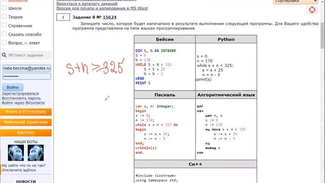Tick the Справочник checkbox
Image resolution: width=325 pixels, height=183 pixels.
[x=5, y=25]
